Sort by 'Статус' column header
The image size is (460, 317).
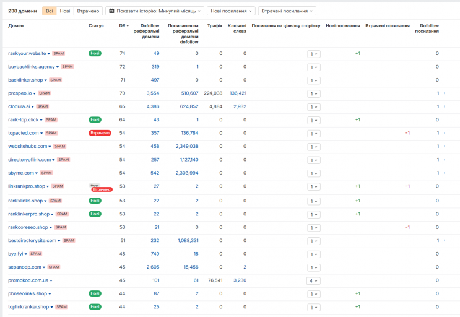tap(96, 26)
